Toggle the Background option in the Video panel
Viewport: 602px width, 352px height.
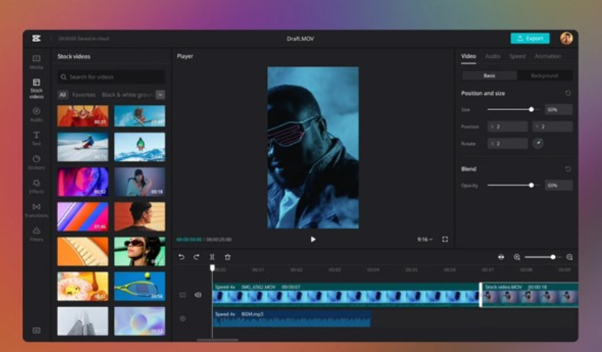coord(544,75)
